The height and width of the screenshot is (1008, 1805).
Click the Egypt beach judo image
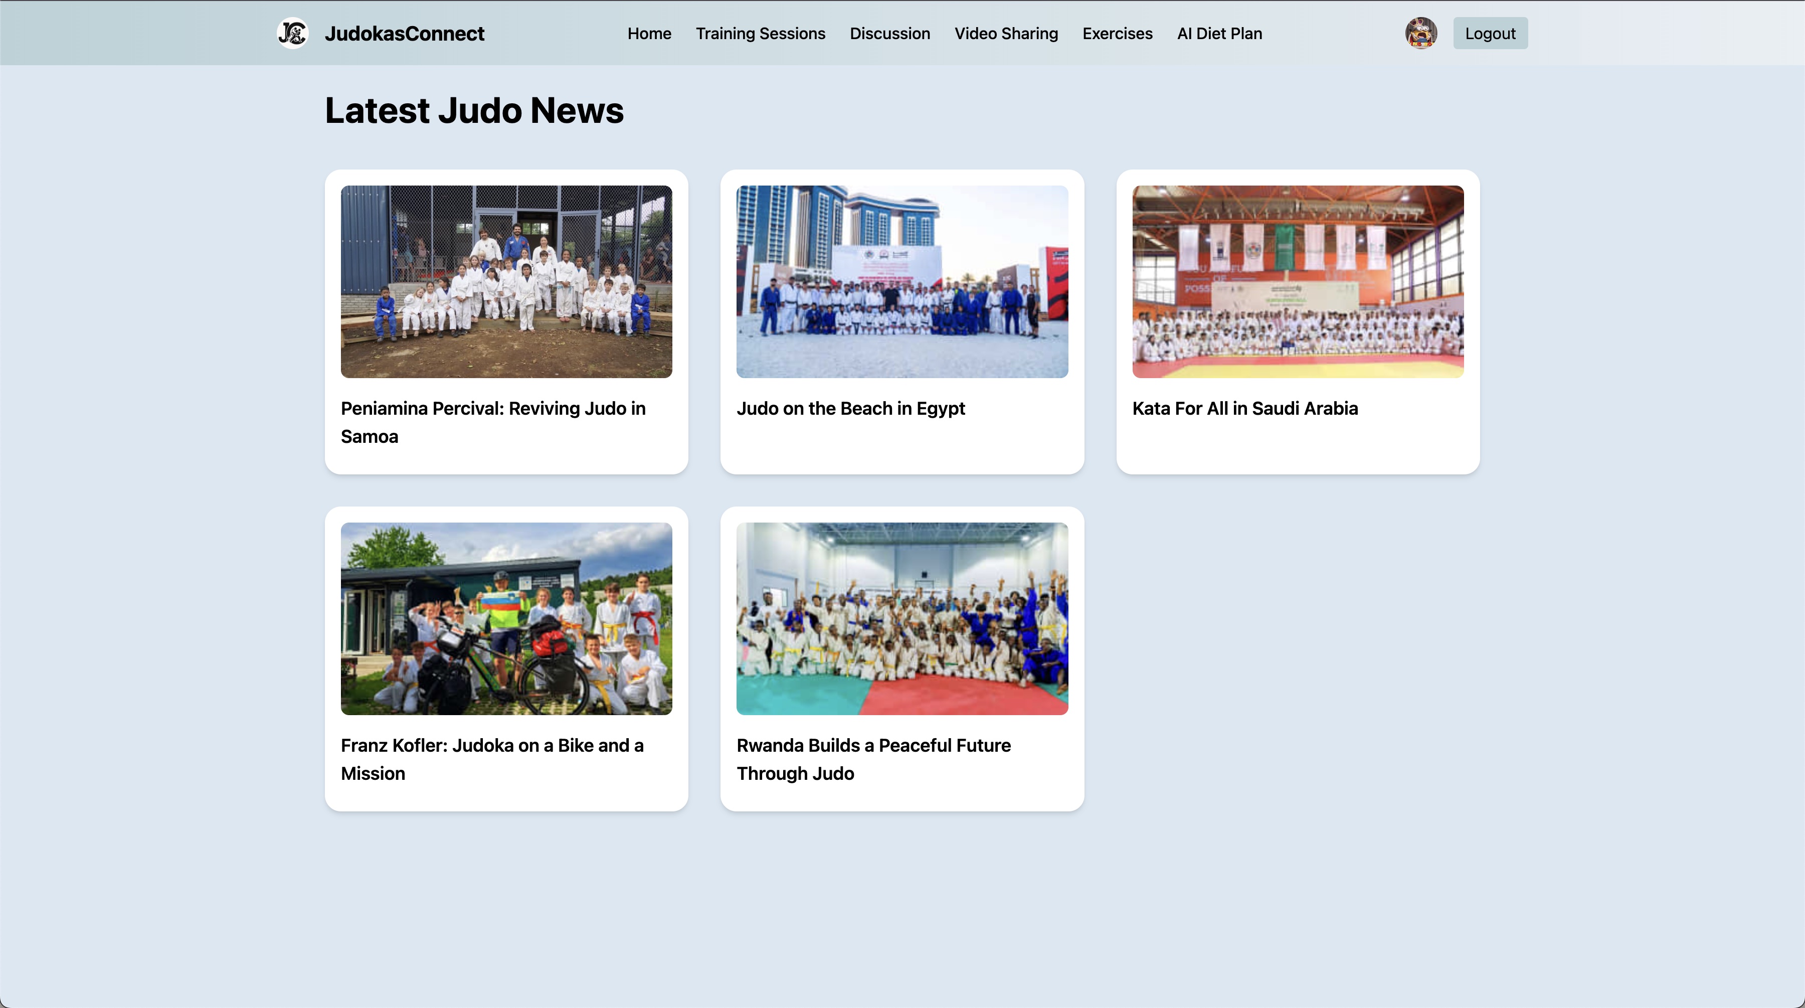(x=902, y=281)
